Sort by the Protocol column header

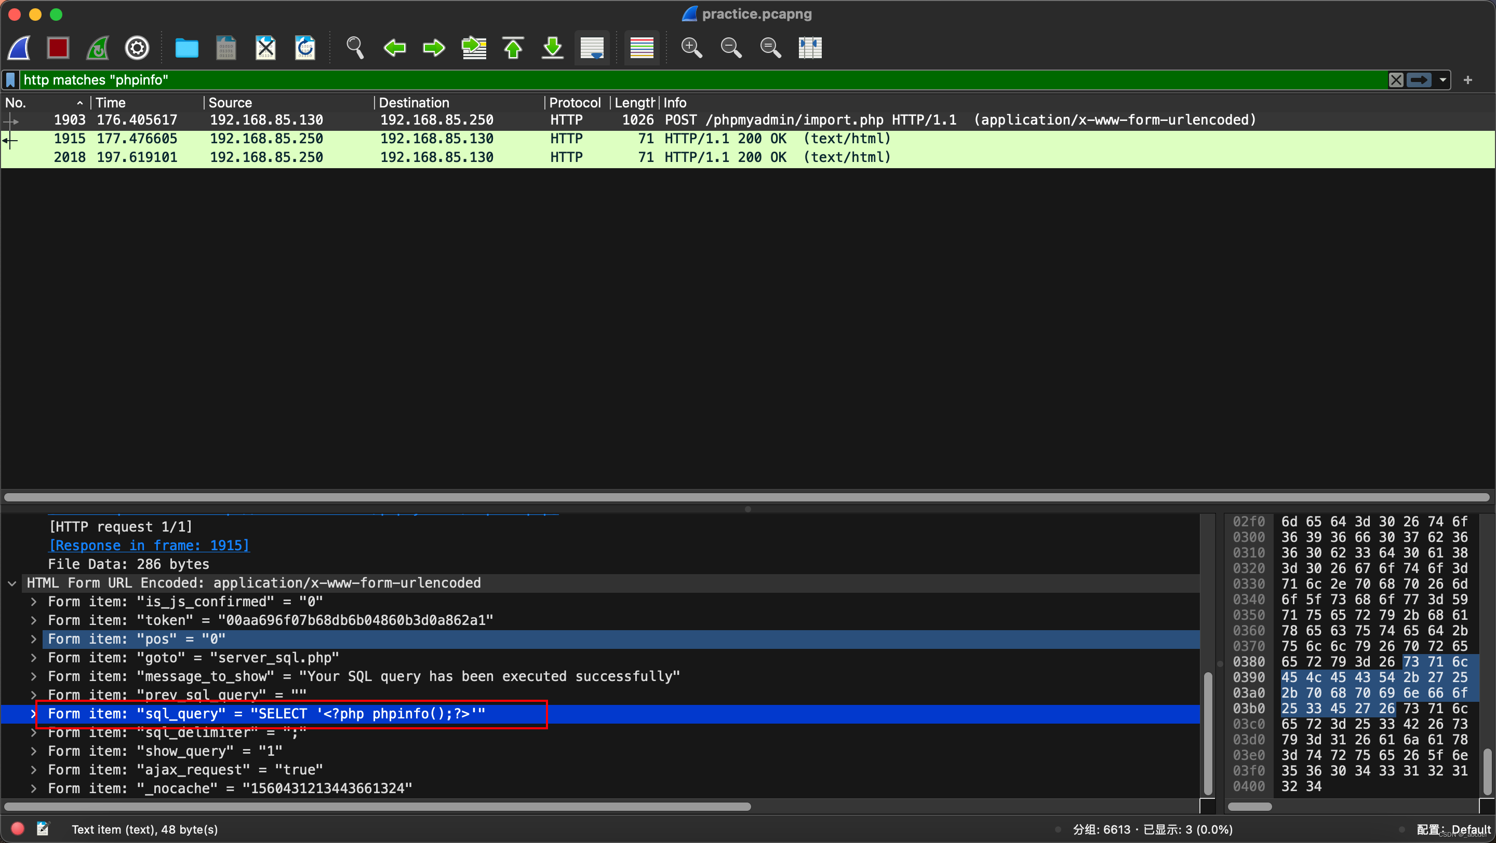click(575, 103)
